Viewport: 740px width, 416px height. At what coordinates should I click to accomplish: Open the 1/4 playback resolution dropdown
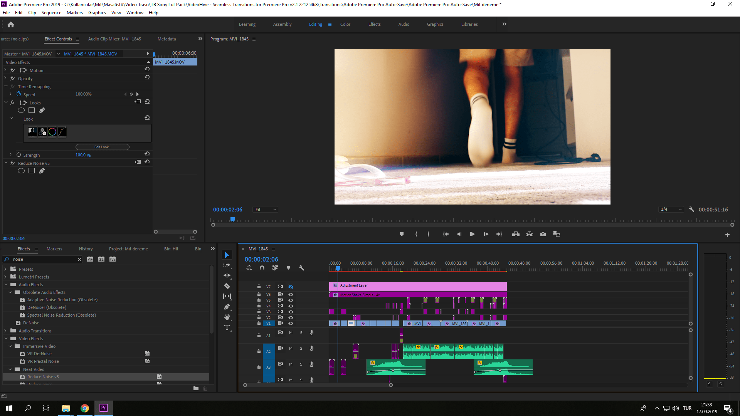tap(671, 210)
